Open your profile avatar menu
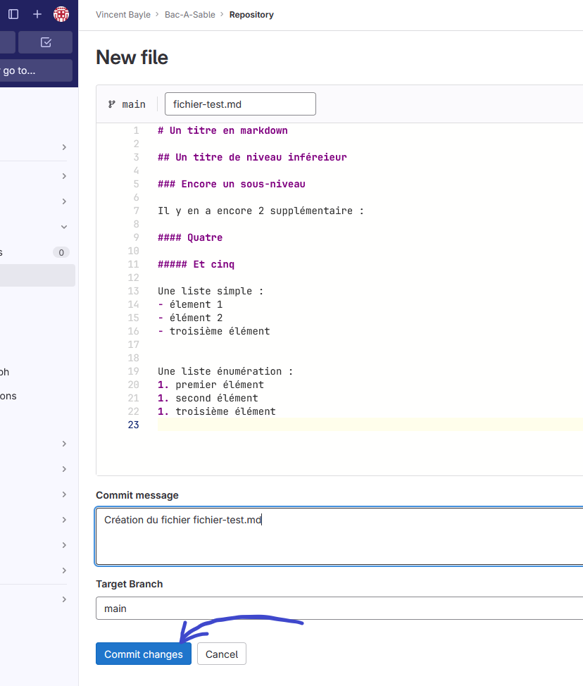 (x=61, y=14)
